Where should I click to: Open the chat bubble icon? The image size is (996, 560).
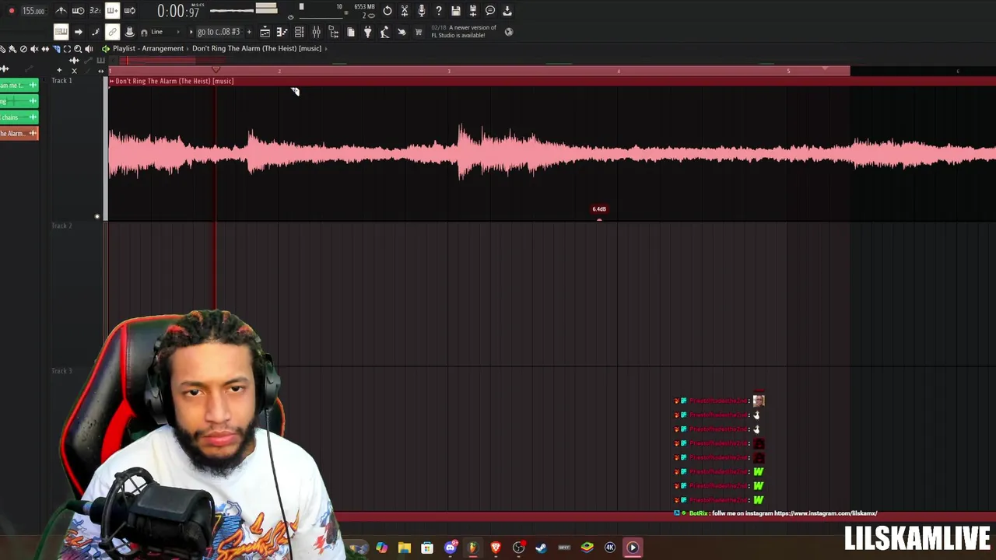490,11
